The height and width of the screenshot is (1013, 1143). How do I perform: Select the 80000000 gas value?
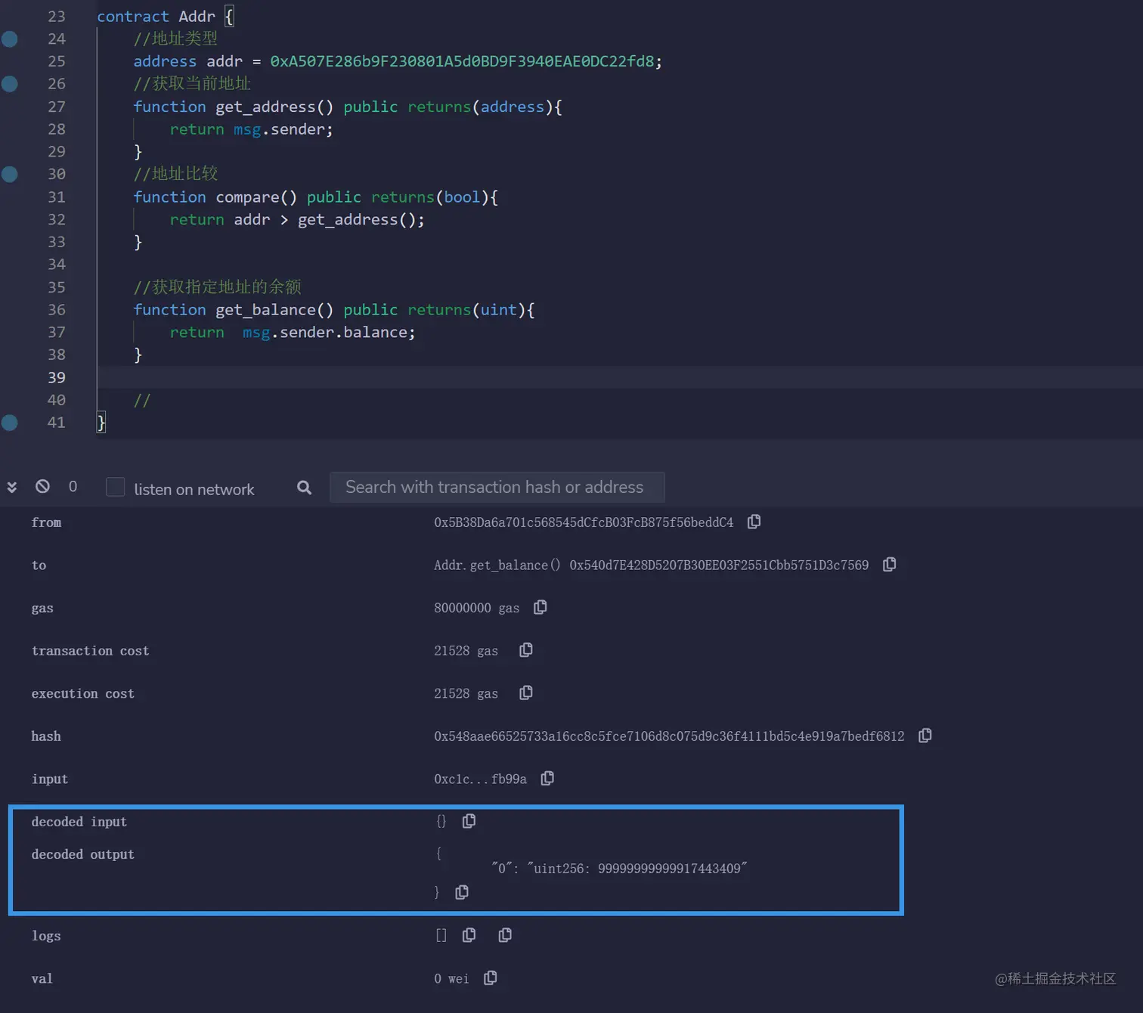[x=476, y=608]
